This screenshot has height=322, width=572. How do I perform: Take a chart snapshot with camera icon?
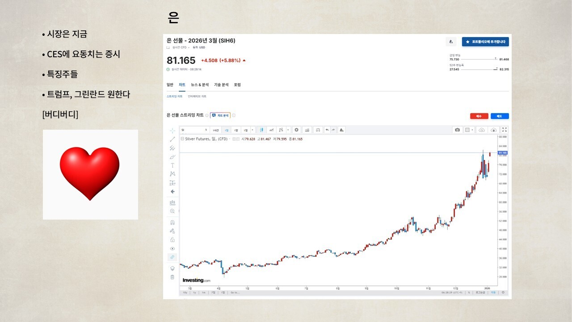pyautogui.click(x=457, y=130)
